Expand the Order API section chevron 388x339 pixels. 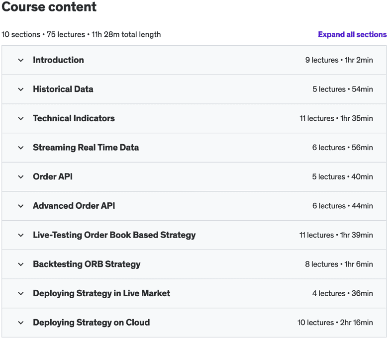point(21,177)
